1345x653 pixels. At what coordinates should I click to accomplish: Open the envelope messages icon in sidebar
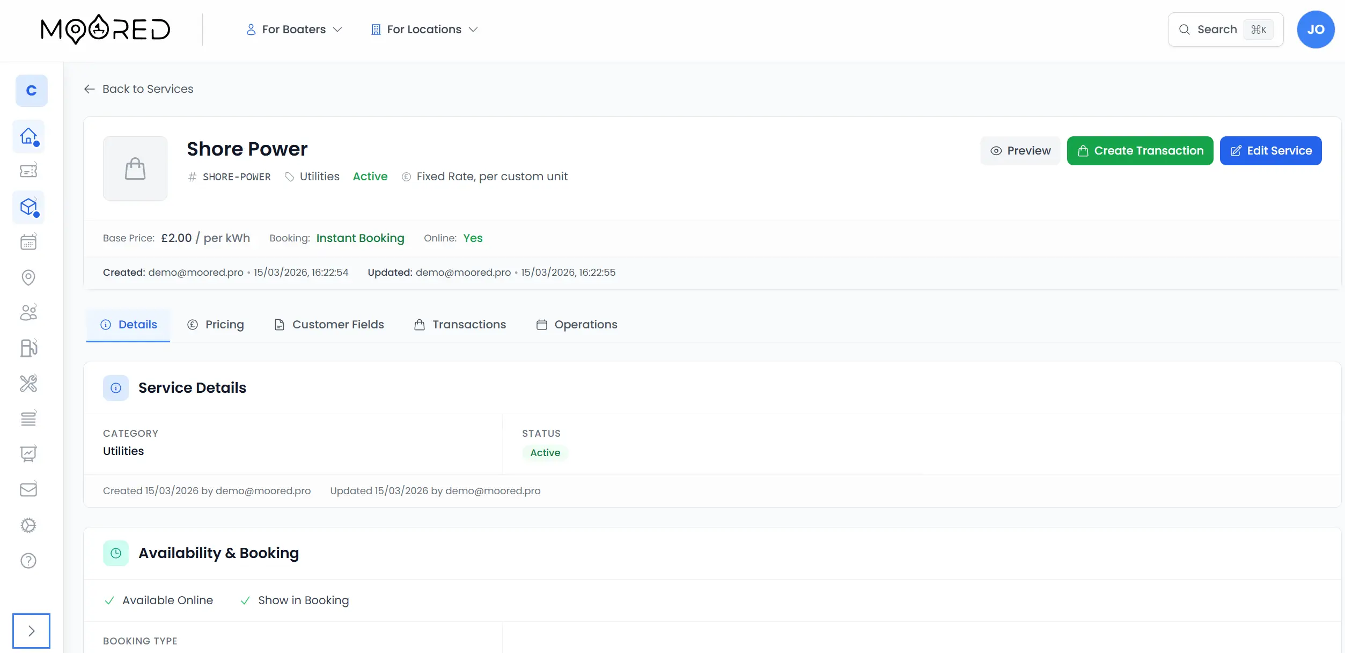[x=28, y=489]
